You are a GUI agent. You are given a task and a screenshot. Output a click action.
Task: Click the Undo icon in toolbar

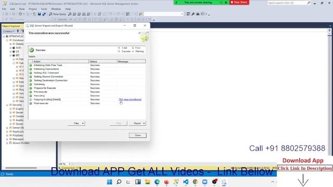pos(110,14)
